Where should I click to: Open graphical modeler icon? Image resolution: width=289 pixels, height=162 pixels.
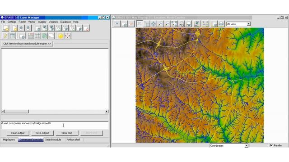(44, 36)
